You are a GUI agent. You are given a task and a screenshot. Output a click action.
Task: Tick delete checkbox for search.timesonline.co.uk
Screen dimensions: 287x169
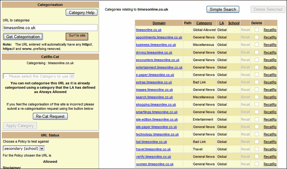coord(257,97)
